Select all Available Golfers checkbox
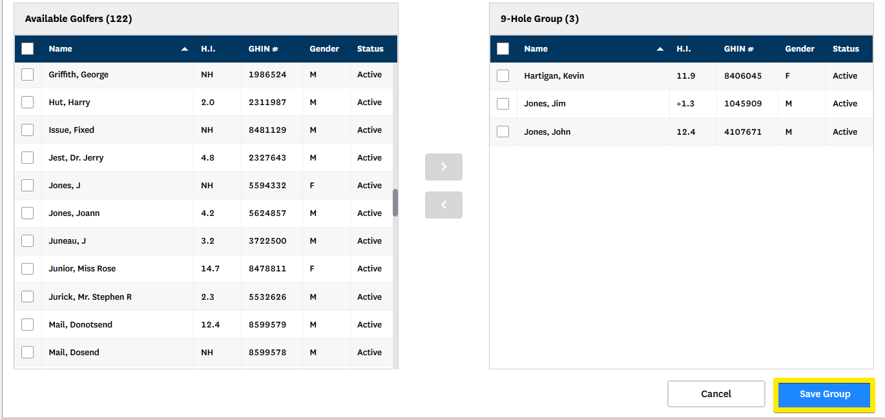Screen dimensions: 885x419 [28, 49]
